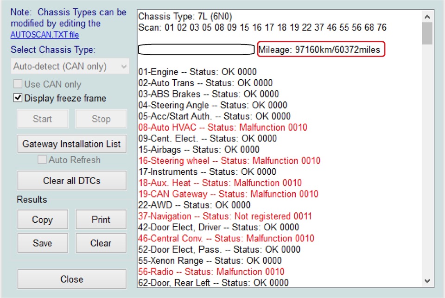
Task: Select 18-Aux. Heat Malfunction row
Action: coord(220,183)
